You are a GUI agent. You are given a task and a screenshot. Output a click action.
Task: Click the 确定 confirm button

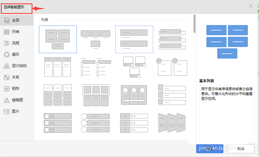pyautogui.click(x=209, y=149)
